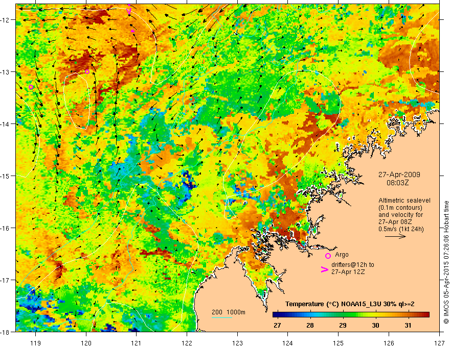The height and width of the screenshot is (347, 450).
Task: Click the '(0.1m contours)' text
Action: pyautogui.click(x=400, y=208)
